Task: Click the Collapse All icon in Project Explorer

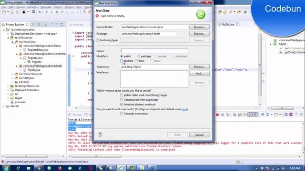Action: point(34,24)
